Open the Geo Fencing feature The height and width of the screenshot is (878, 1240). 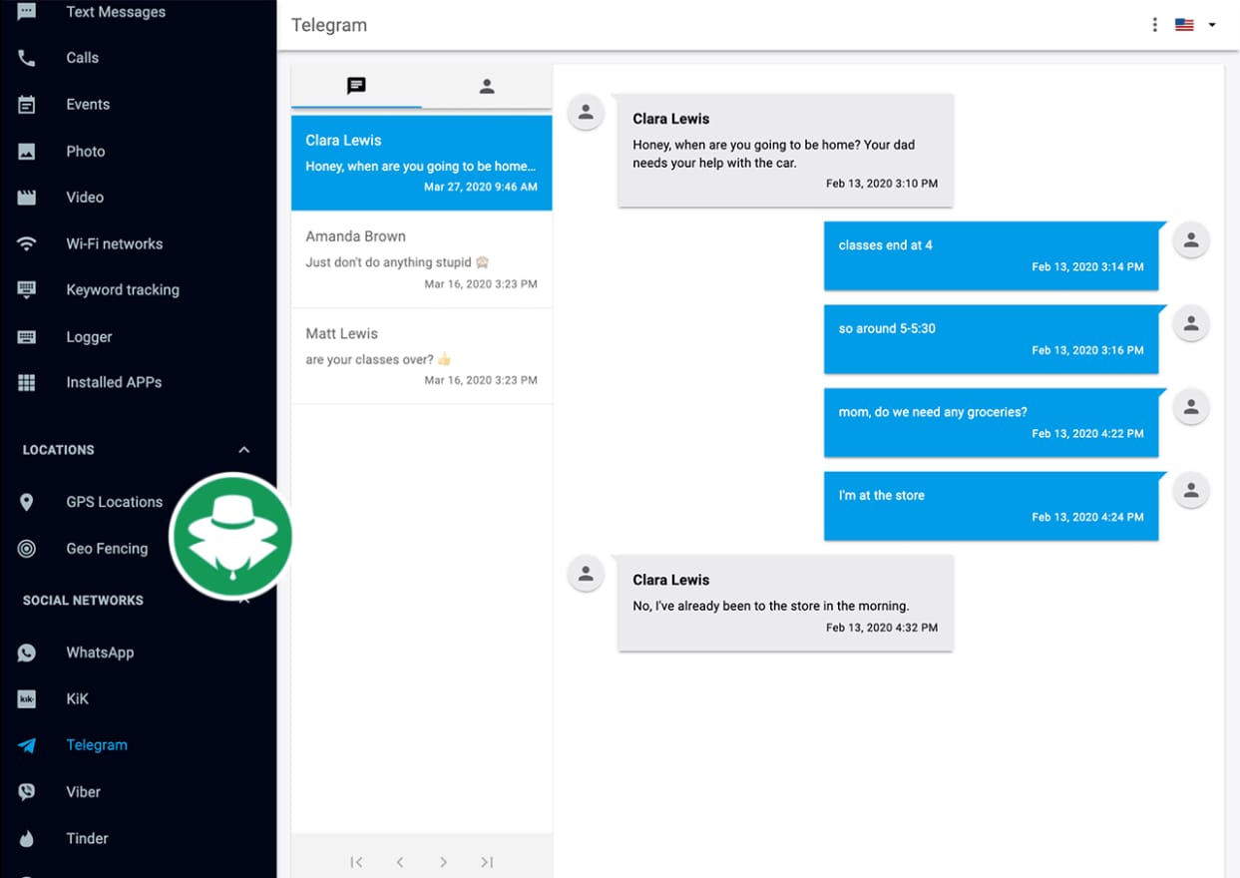click(x=27, y=548)
